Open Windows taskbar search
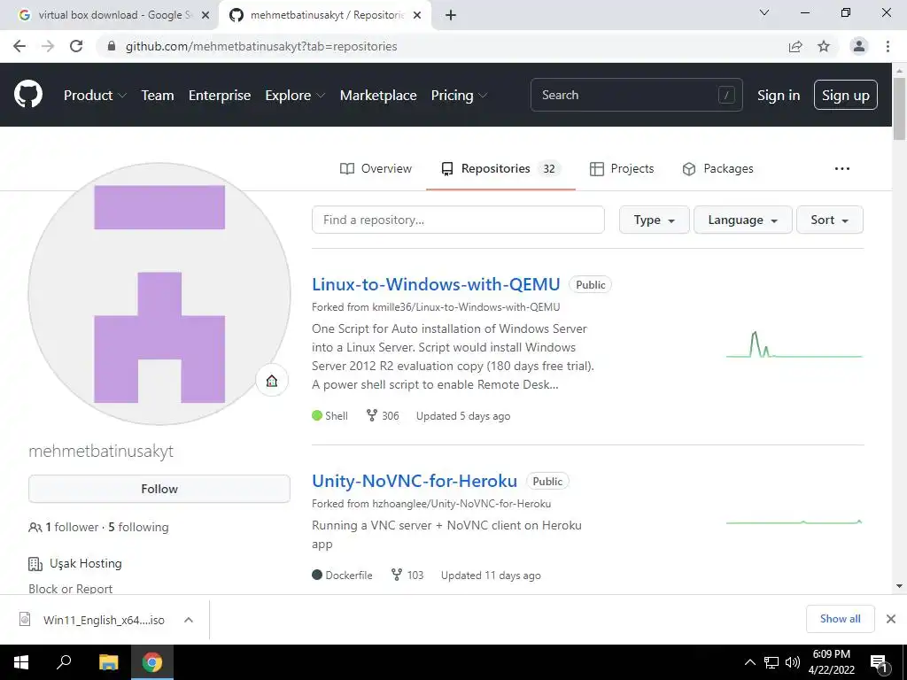Screen dimensions: 907x680 64,662
